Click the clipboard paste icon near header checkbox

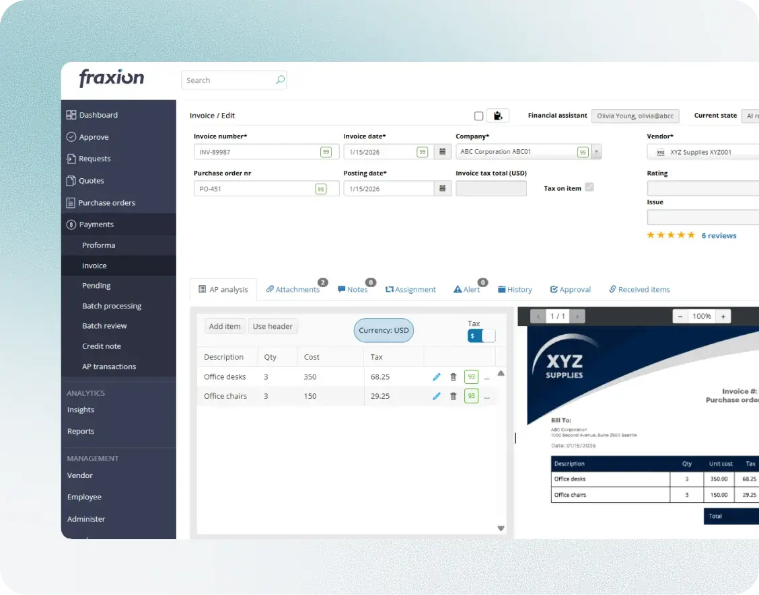pos(498,116)
